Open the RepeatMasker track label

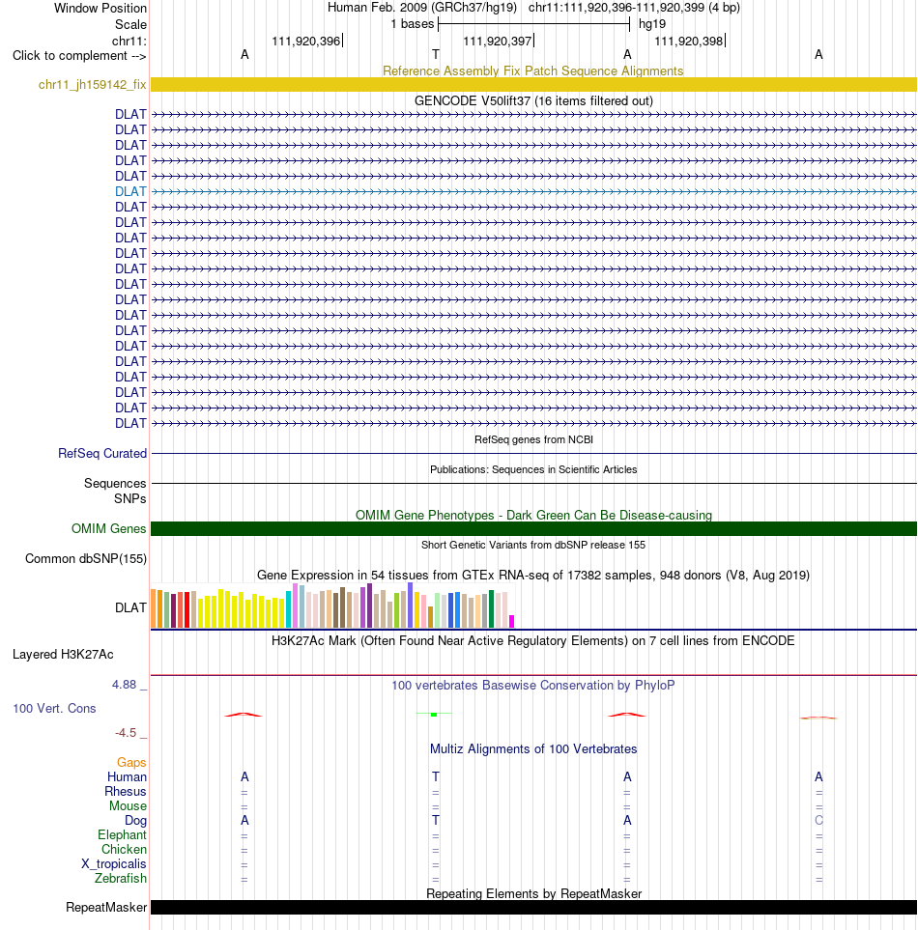pyautogui.click(x=106, y=908)
